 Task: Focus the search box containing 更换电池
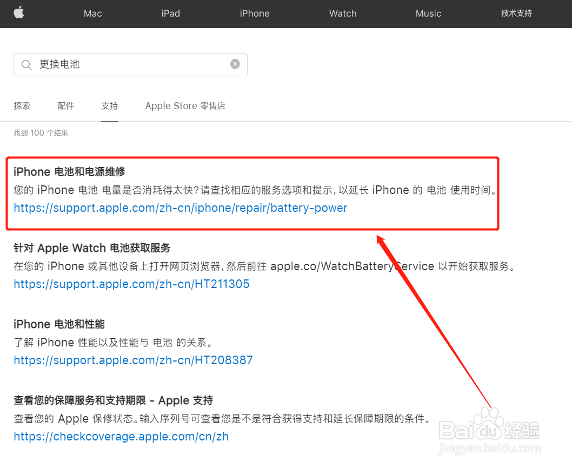click(131, 64)
